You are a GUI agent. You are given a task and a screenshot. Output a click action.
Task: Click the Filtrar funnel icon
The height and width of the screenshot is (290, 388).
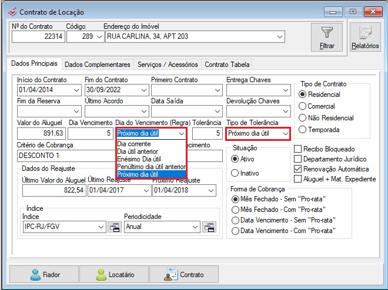327,33
